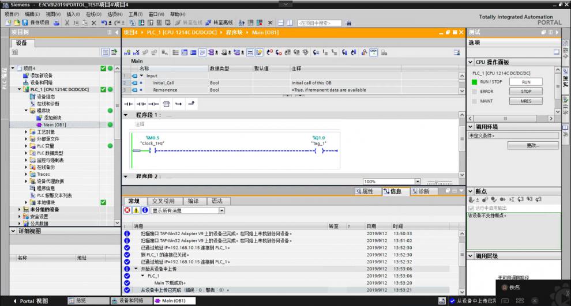Click the delete network icon

tap(136, 53)
